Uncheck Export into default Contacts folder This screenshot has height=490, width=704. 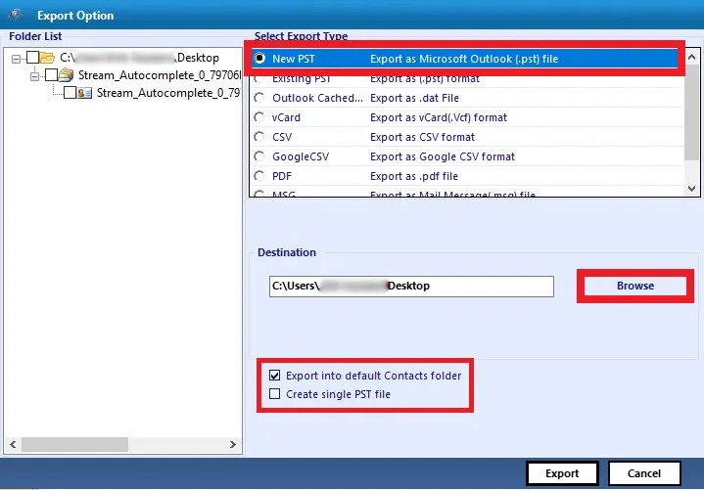[274, 376]
